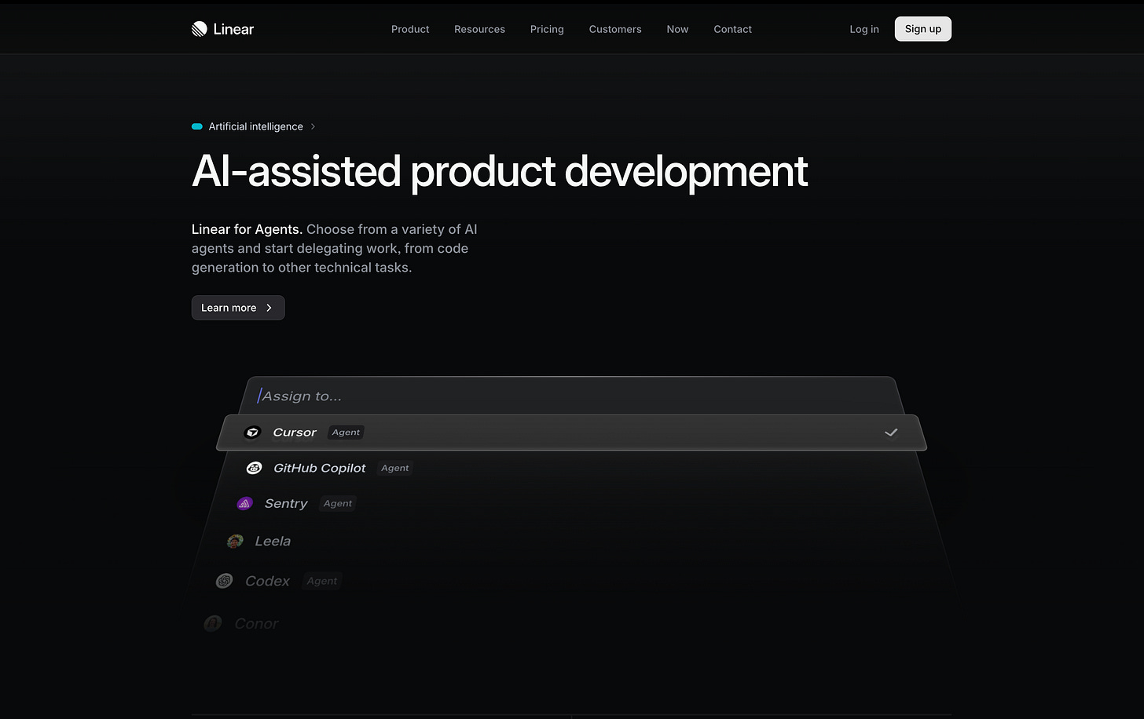
Task: Click the Log in link
Action: (x=864, y=29)
